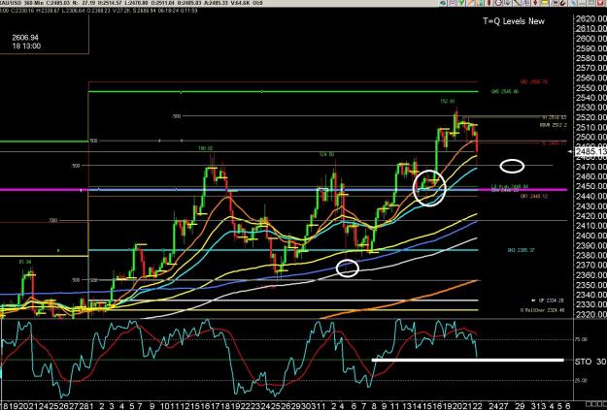
Task: Click the 2550.00 price axis label
Action: 591,88
